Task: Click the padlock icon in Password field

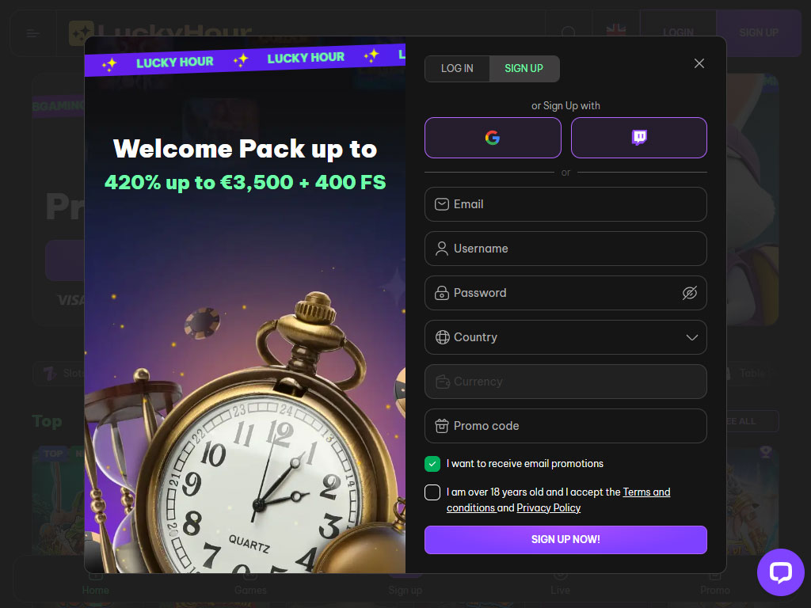Action: coord(442,293)
